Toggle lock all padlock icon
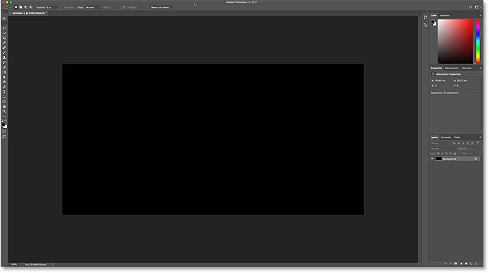This screenshot has height=273, width=489. (455, 154)
